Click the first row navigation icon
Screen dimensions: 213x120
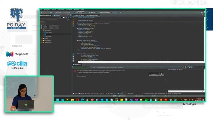[102, 94]
